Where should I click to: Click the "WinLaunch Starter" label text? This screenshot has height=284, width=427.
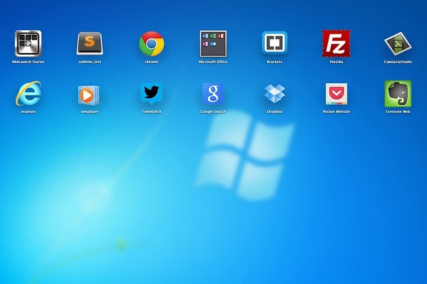pos(28,62)
